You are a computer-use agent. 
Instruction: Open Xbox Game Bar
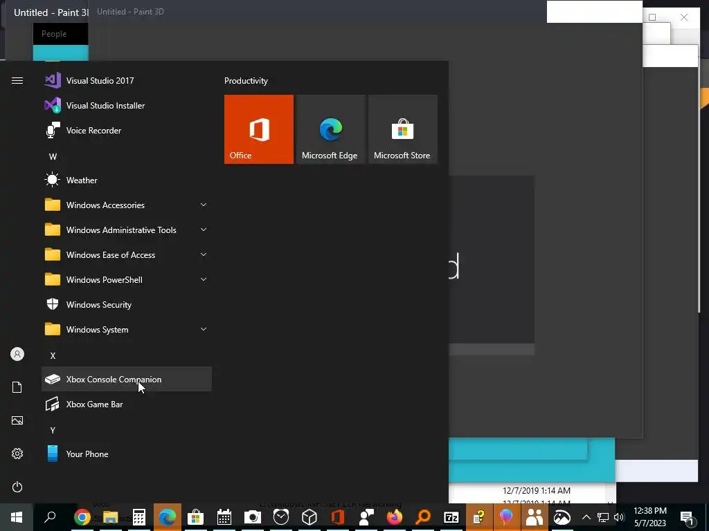tap(127, 404)
